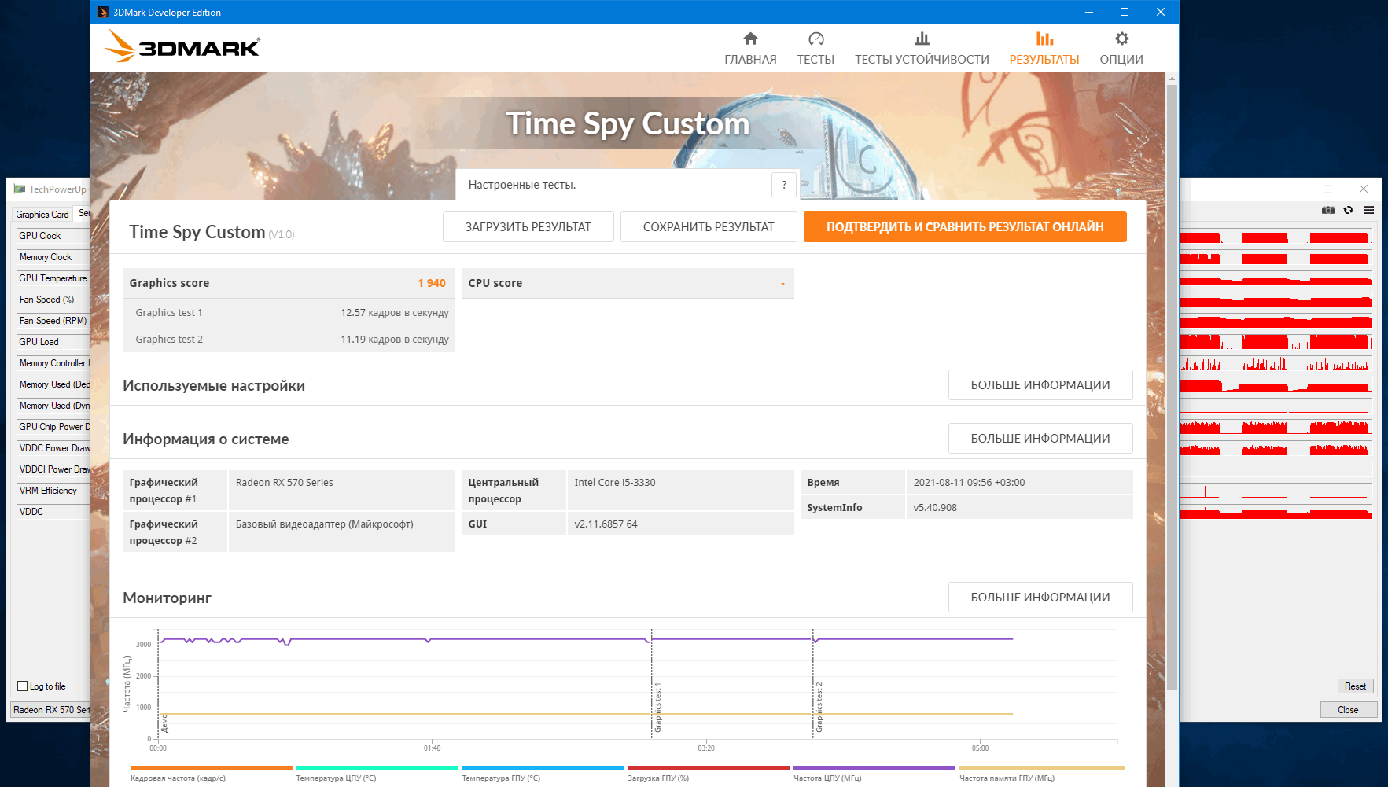Open GPU Clock sensor in TechPowerUp

click(x=53, y=236)
